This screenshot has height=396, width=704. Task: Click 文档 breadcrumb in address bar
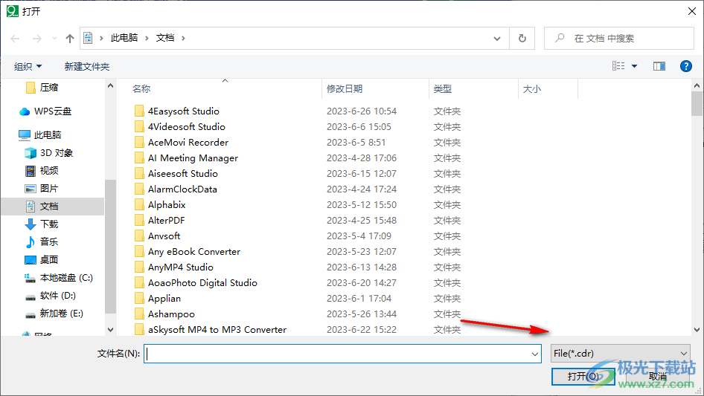[x=165, y=38]
